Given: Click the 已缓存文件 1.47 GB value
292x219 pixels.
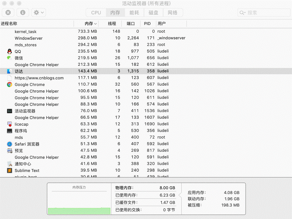Looking at the screenshot, I should click(x=168, y=202).
